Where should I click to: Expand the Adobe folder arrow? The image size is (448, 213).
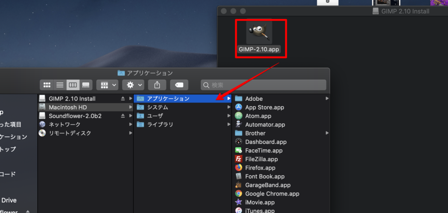(x=327, y=99)
